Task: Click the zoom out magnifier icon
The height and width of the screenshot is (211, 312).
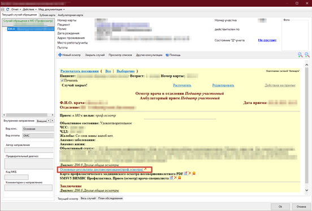Action: [x=307, y=55]
